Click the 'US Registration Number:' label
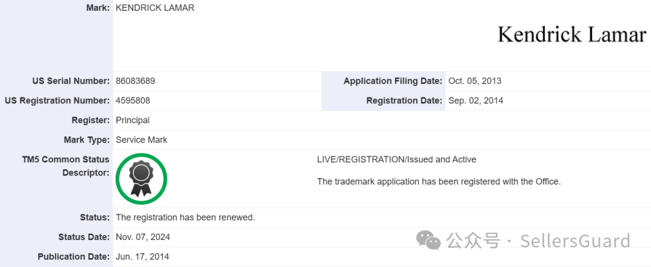Screen dimensions: 651x267 tap(58, 100)
